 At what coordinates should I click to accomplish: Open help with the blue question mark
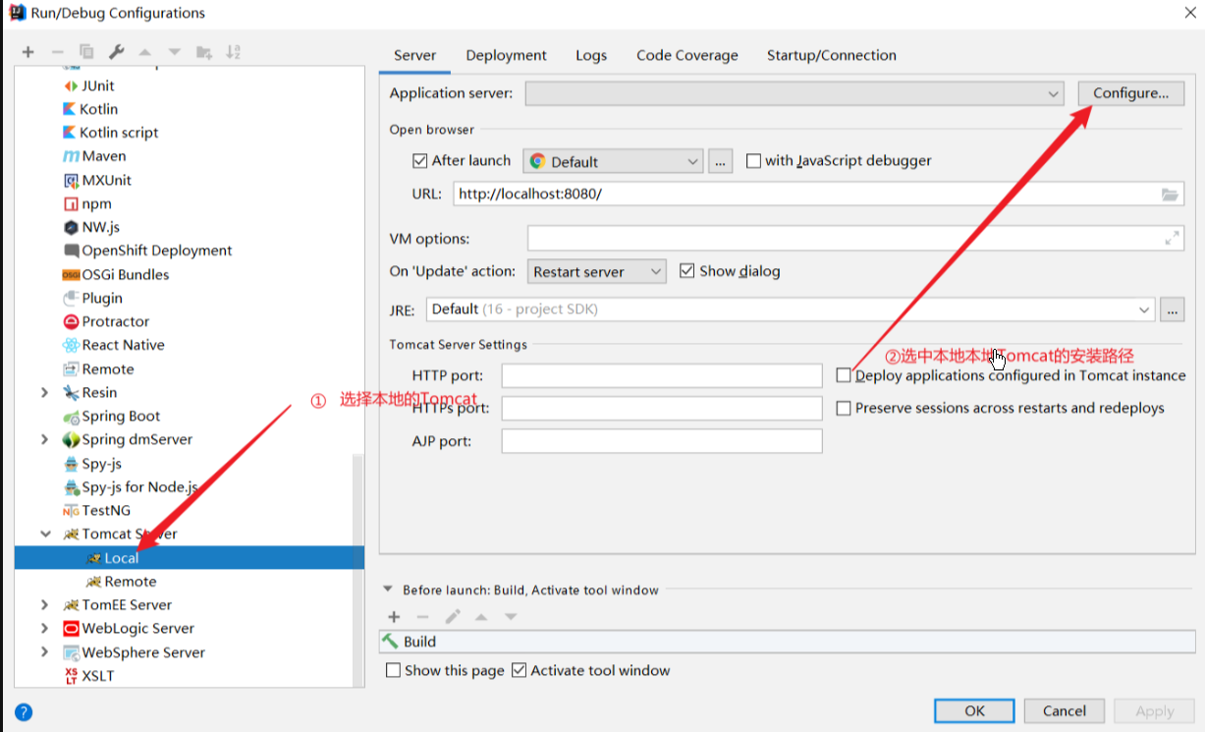[24, 712]
